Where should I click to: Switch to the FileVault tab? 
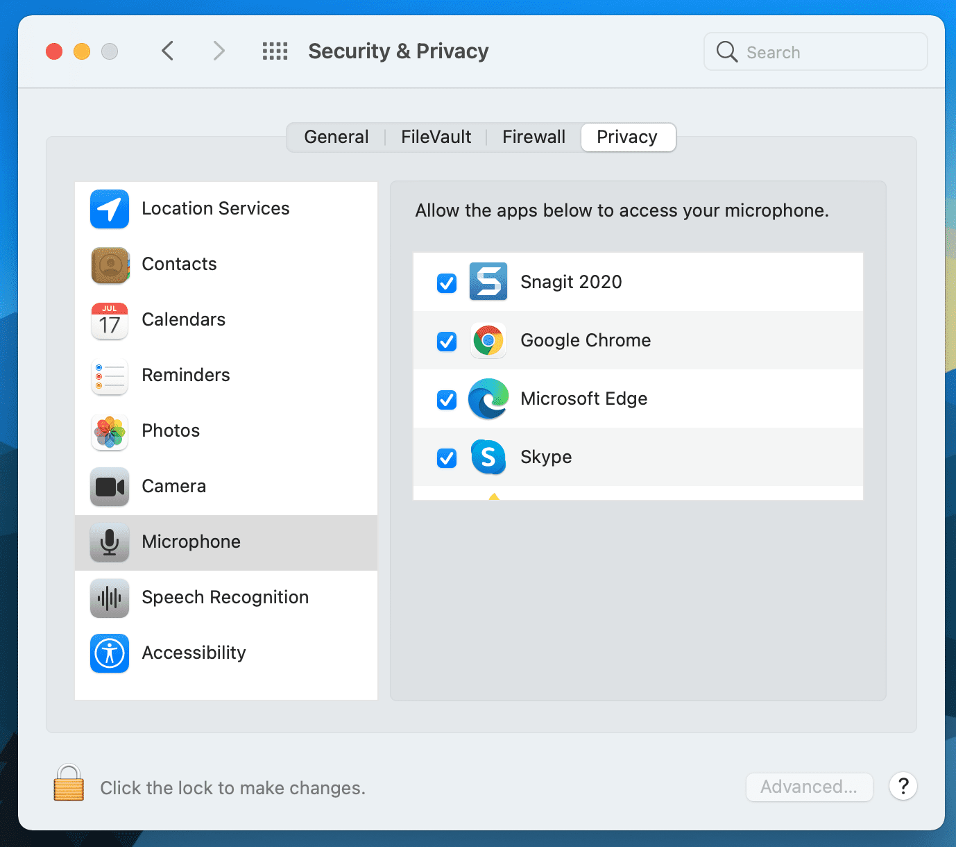point(436,137)
